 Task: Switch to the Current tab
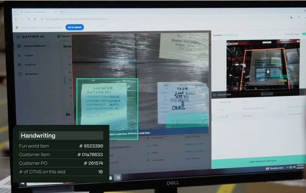tap(64, 36)
